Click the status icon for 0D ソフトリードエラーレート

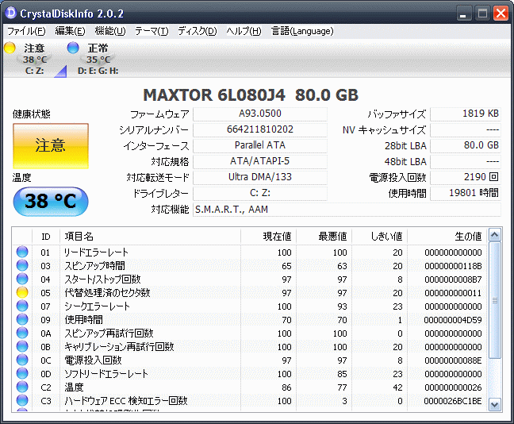pos(22,373)
